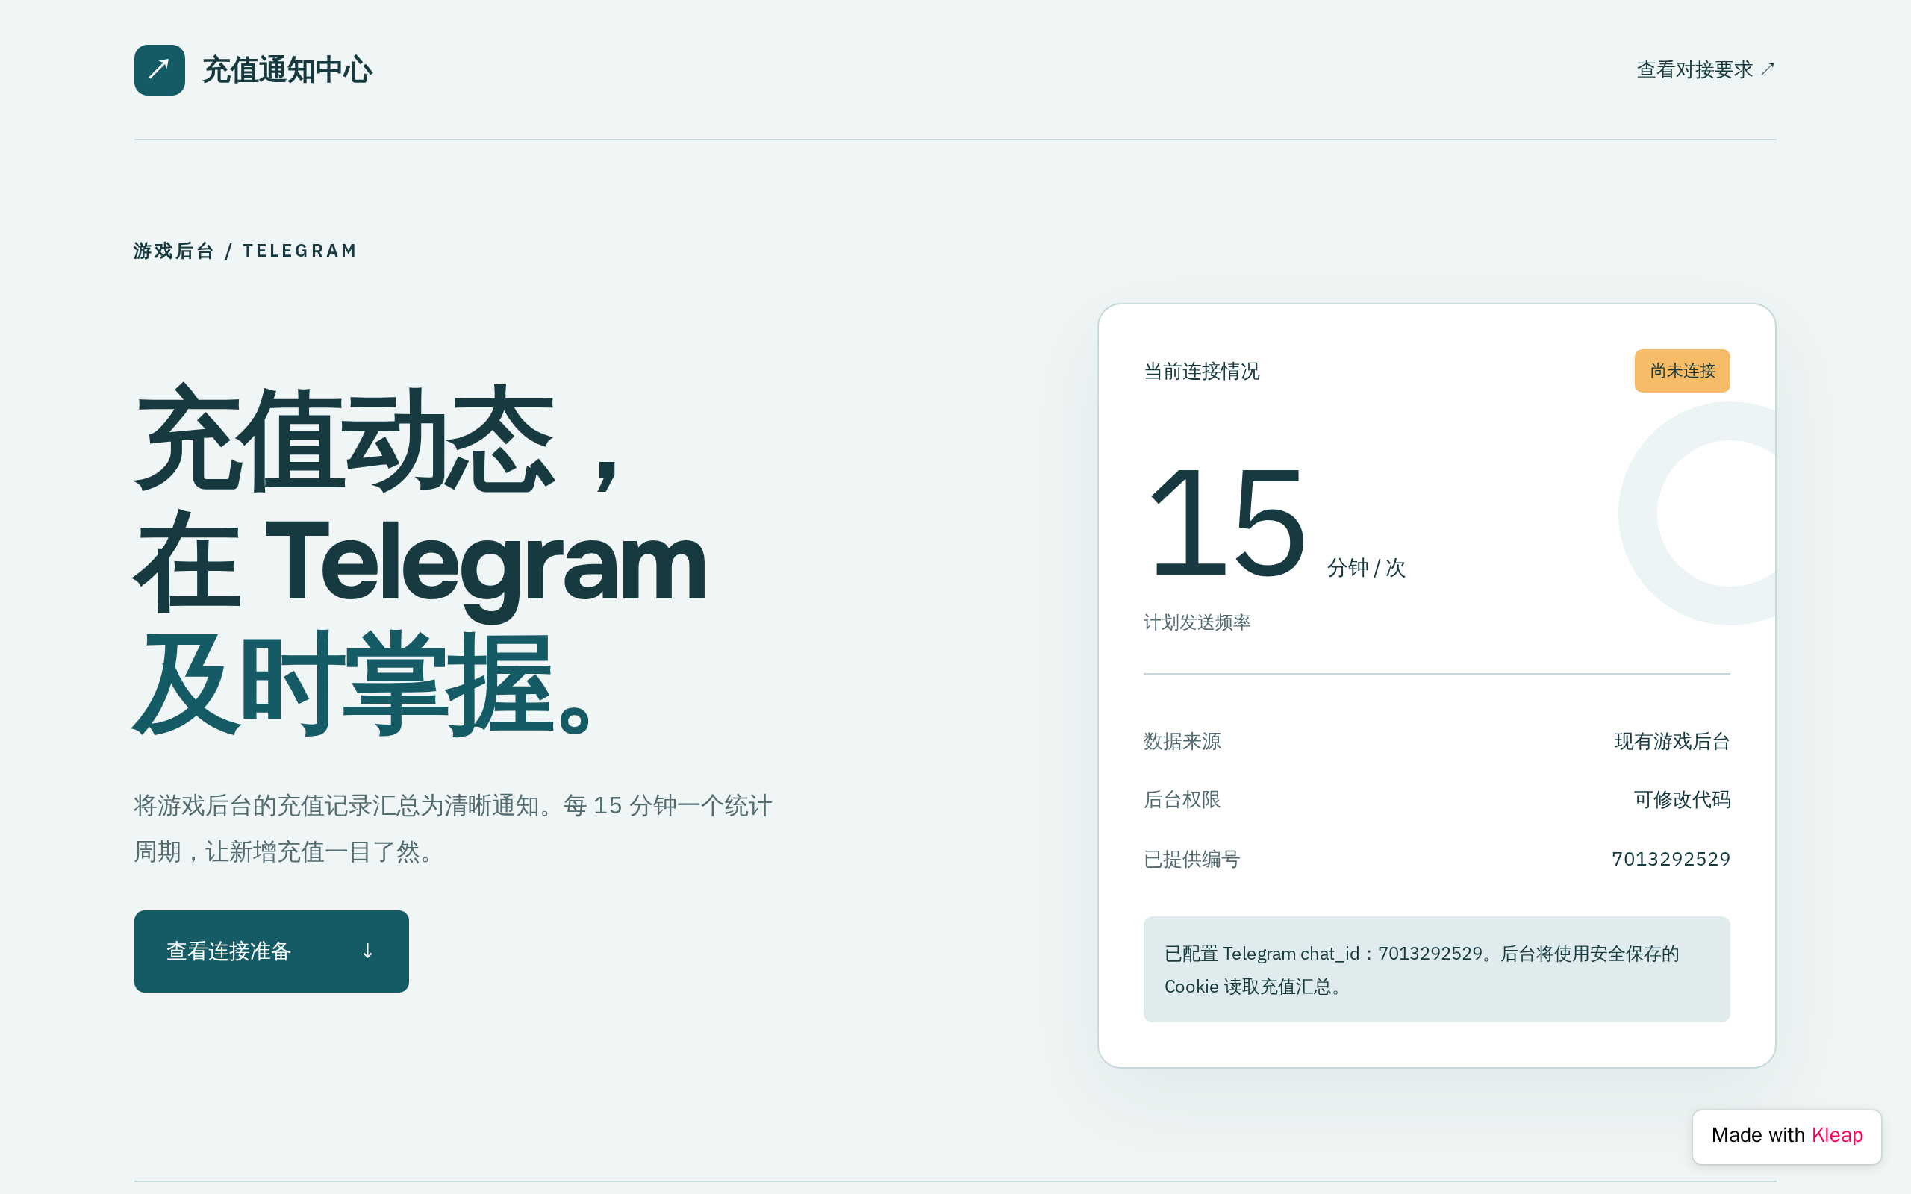Select the 游戏后台 / TELEGRAM breadcrumb text
The image size is (1911, 1194).
tap(246, 251)
